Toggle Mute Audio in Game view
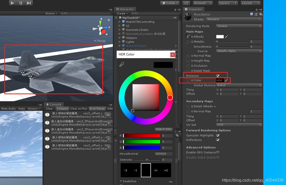This screenshot has height=185, width=286. tap(8, 109)
